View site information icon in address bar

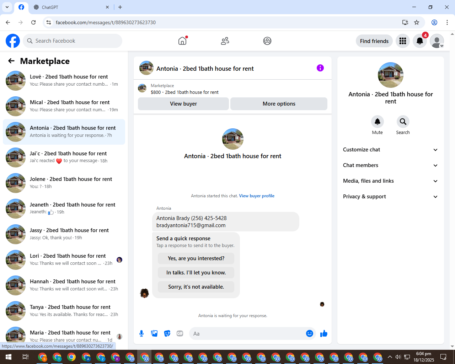49,22
